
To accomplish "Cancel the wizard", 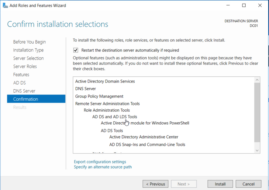I will (248, 184).
